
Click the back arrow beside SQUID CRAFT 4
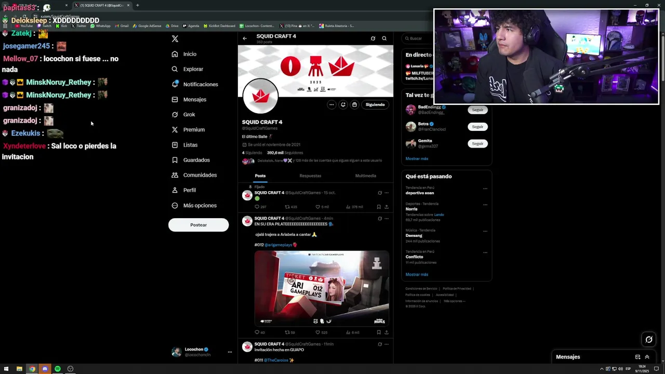tap(245, 38)
